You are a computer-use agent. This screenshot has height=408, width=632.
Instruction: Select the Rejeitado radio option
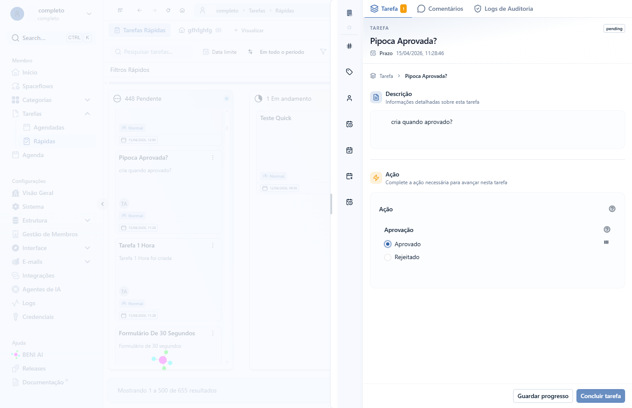[388, 257]
